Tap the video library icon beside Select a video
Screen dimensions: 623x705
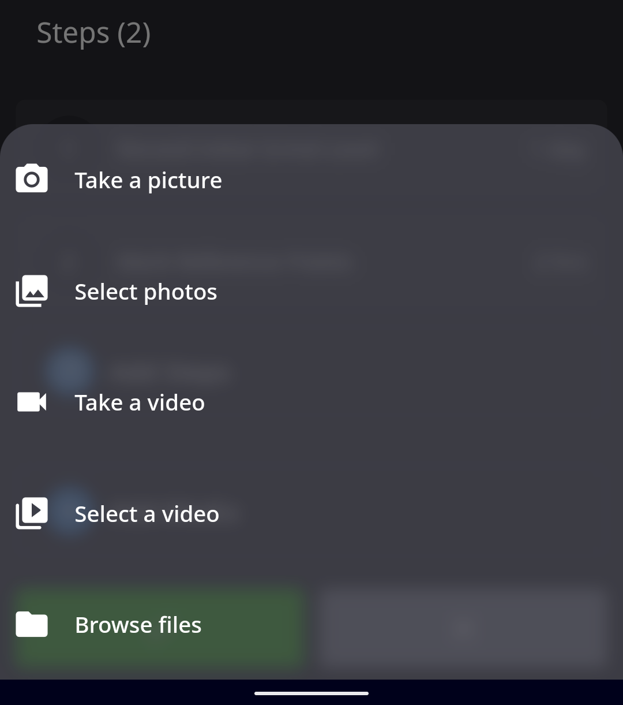coord(32,513)
